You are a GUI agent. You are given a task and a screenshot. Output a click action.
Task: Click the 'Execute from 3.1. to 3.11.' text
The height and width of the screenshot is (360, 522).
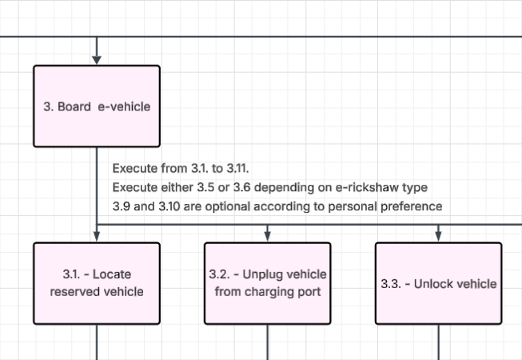tap(181, 169)
